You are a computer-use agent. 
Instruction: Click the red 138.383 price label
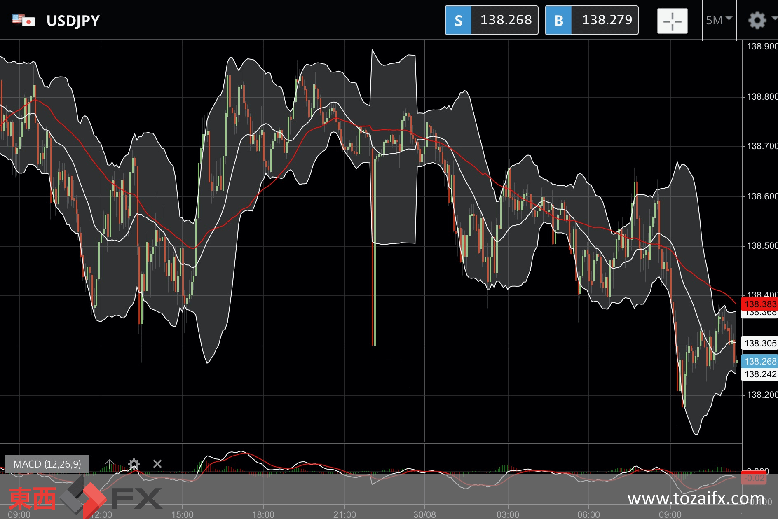(759, 304)
